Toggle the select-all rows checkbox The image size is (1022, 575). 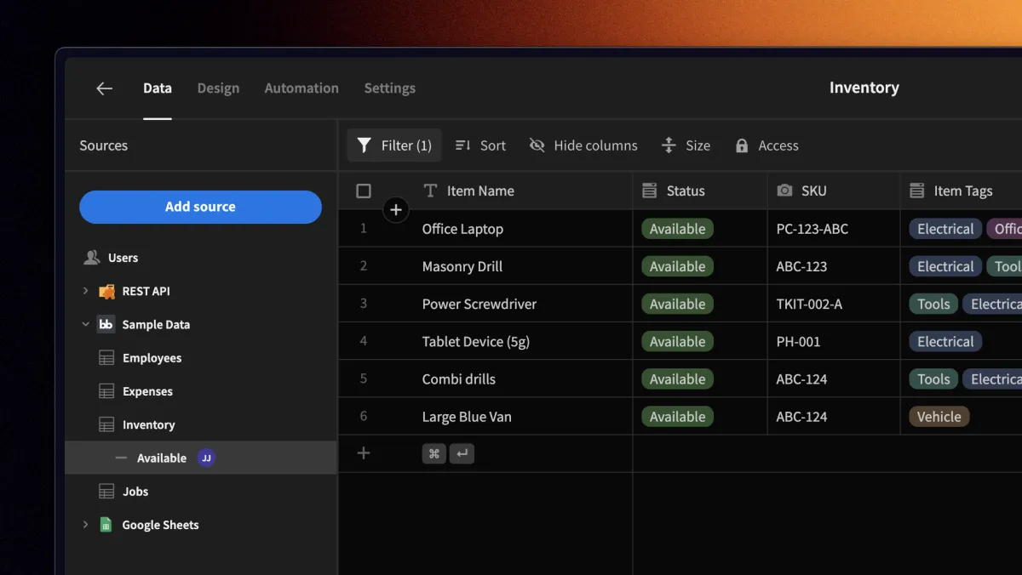click(364, 191)
